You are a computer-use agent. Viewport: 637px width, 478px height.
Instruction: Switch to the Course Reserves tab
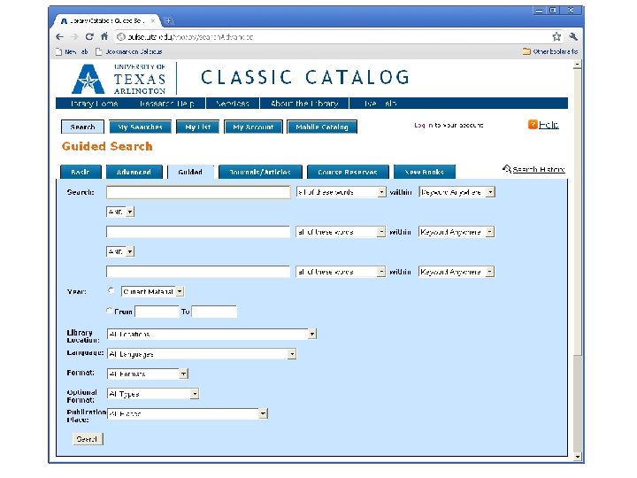pos(348,172)
